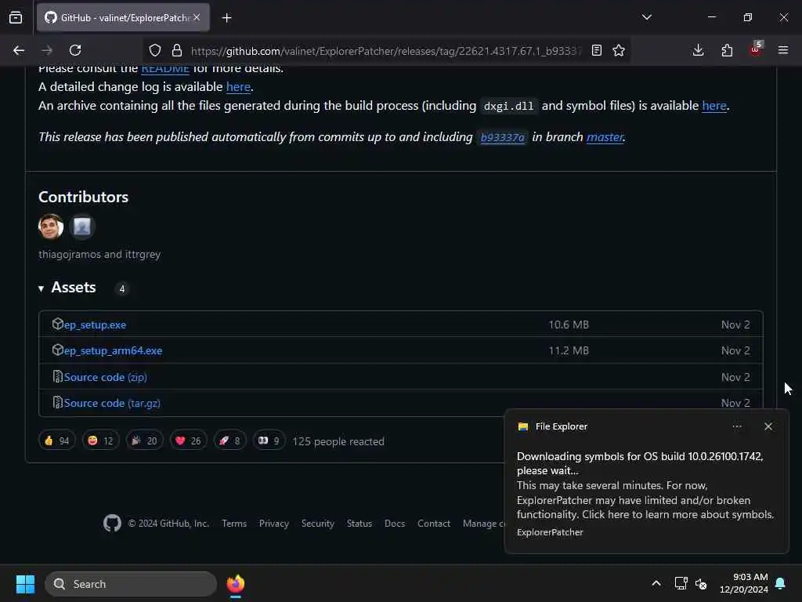This screenshot has height=602, width=802.
Task: Download ep_setup.exe
Action: pos(95,325)
